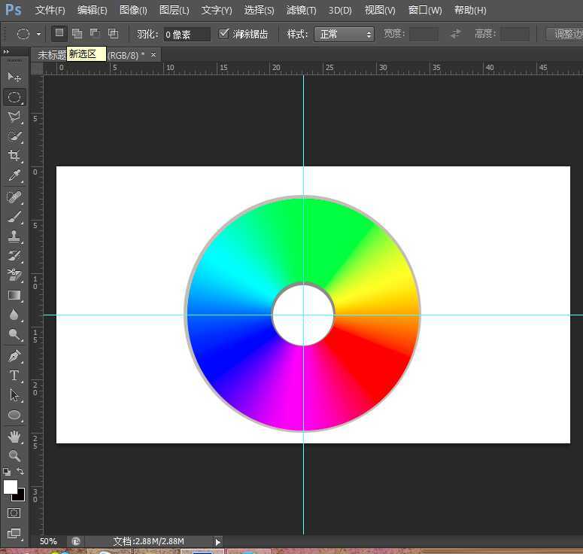Image resolution: width=583 pixels, height=554 pixels.
Task: Click the 羽化 feather input field
Action: 187,35
